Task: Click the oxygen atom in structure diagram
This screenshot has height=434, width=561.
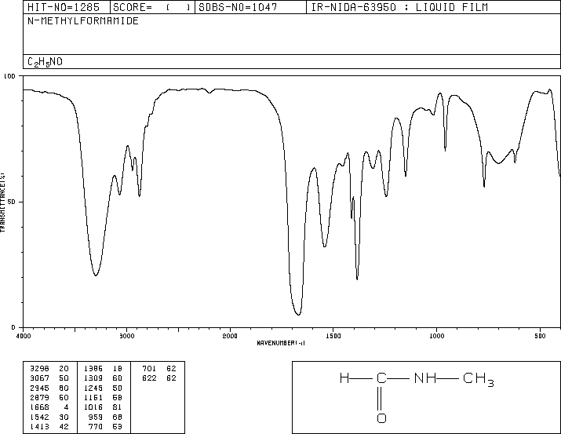Action: (x=382, y=418)
